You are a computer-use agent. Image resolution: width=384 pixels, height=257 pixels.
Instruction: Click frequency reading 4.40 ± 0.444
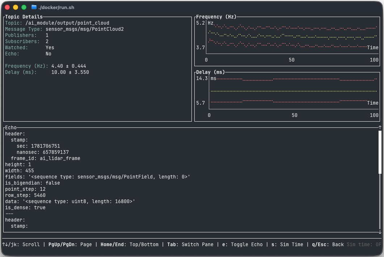pyautogui.click(x=68, y=66)
